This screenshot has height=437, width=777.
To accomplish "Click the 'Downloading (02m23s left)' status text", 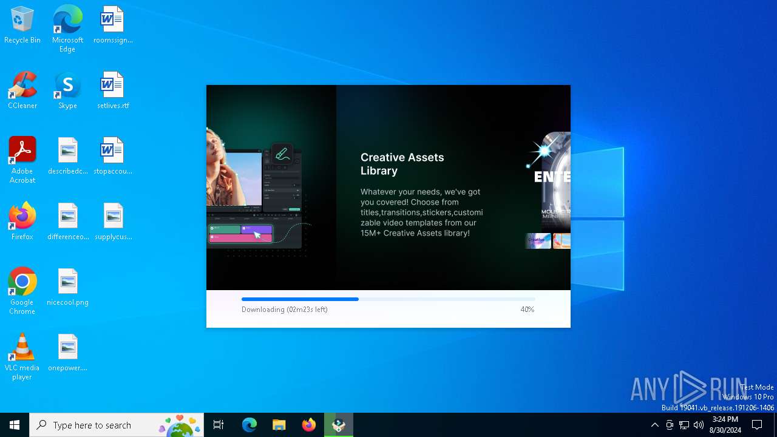I will point(285,310).
